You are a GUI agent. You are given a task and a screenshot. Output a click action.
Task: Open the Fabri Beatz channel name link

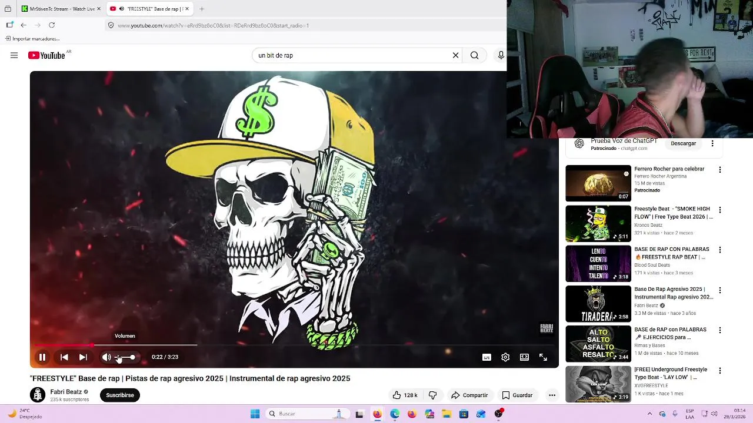click(x=66, y=392)
